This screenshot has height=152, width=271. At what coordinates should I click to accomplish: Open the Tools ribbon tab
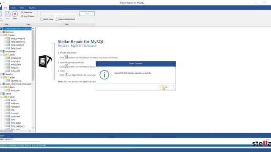14,8
